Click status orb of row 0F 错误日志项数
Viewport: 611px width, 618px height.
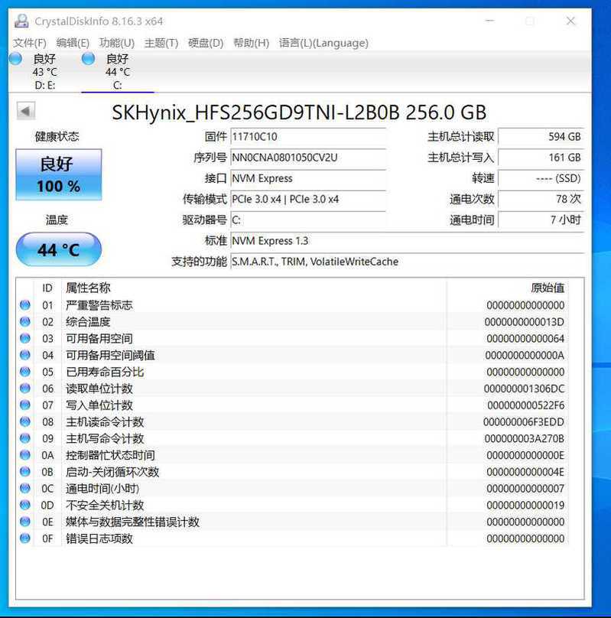click(25, 538)
